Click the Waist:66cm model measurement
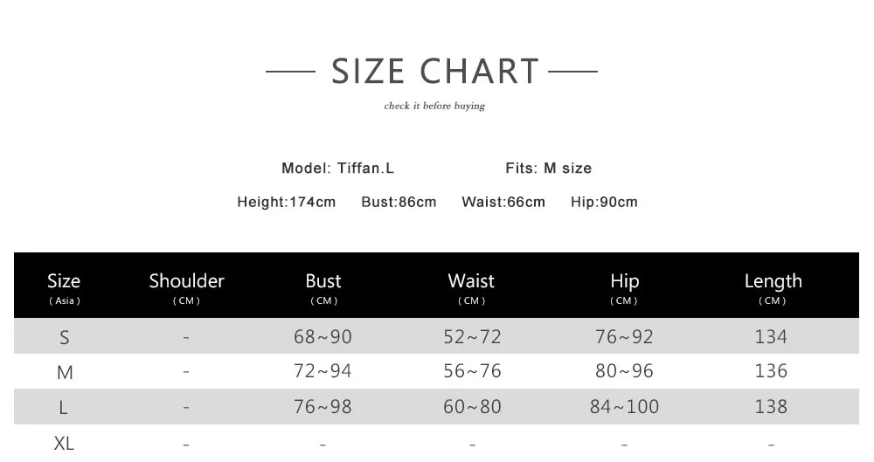 [503, 202]
